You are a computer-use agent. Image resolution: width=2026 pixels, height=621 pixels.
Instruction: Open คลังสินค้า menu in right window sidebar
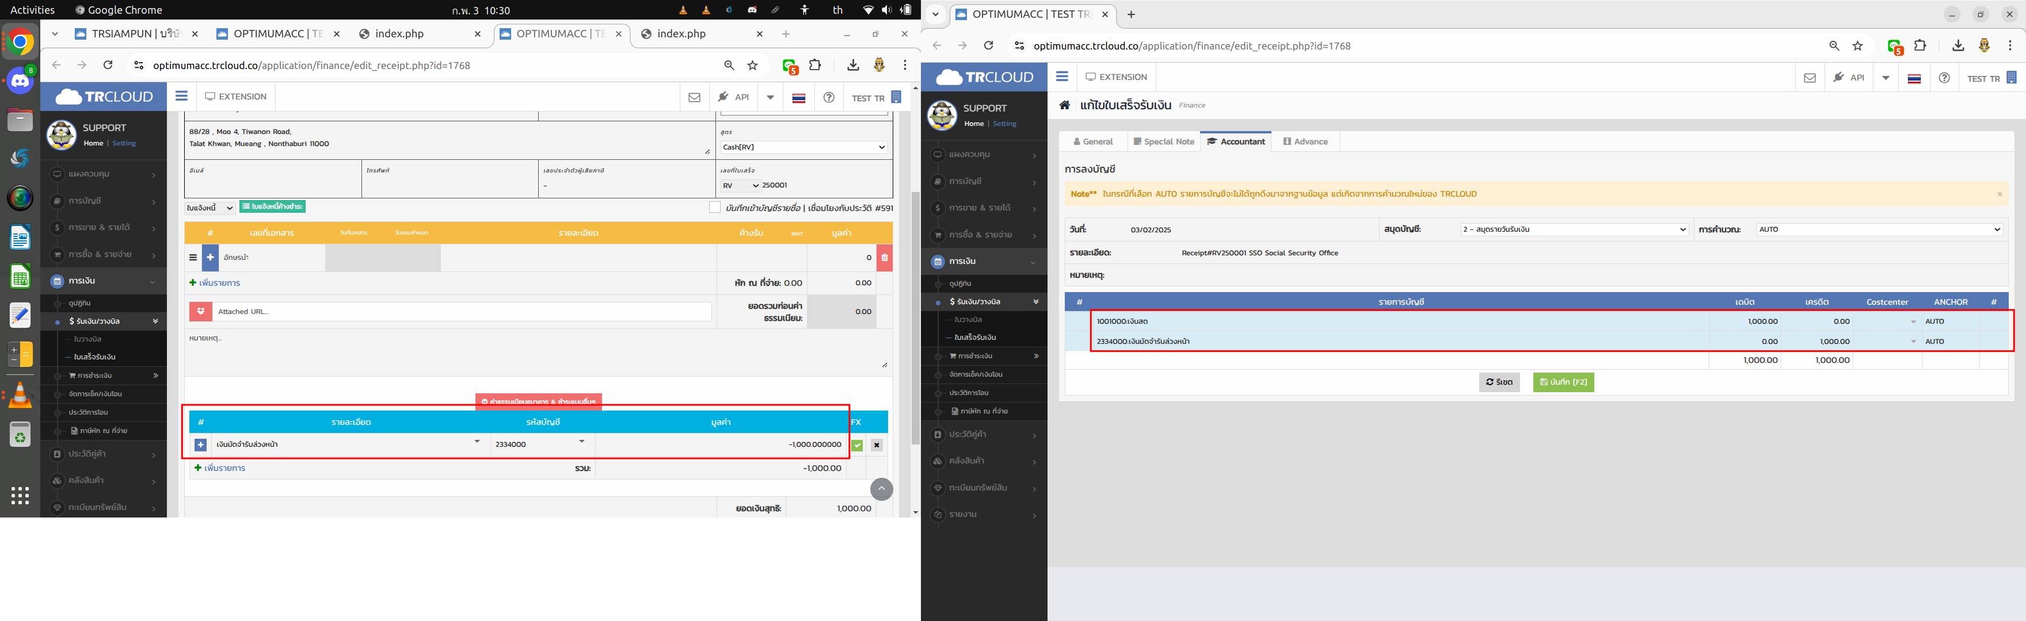coord(984,461)
